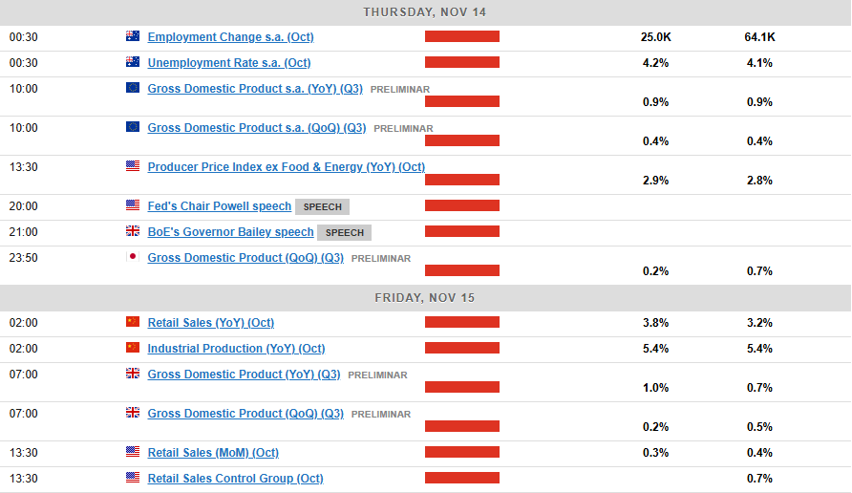The width and height of the screenshot is (852, 493).
Task: Open Fed's Chair Powell speech event
Action: pos(219,206)
